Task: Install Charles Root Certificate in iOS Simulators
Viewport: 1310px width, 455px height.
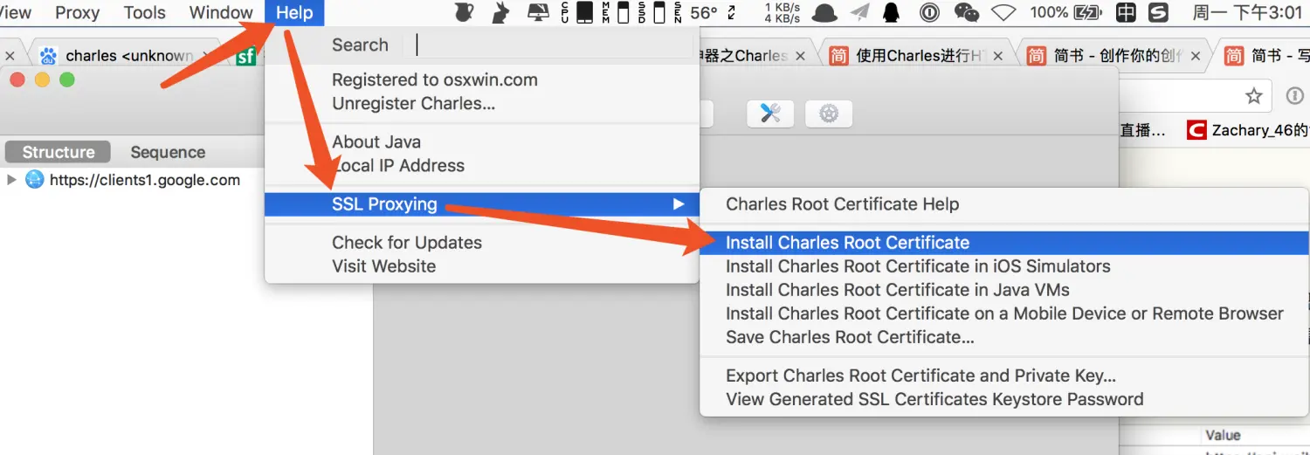Action: click(1004, 266)
